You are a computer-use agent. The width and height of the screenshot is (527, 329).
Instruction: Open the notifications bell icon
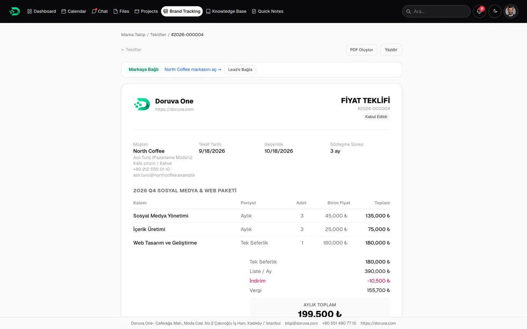[479, 11]
